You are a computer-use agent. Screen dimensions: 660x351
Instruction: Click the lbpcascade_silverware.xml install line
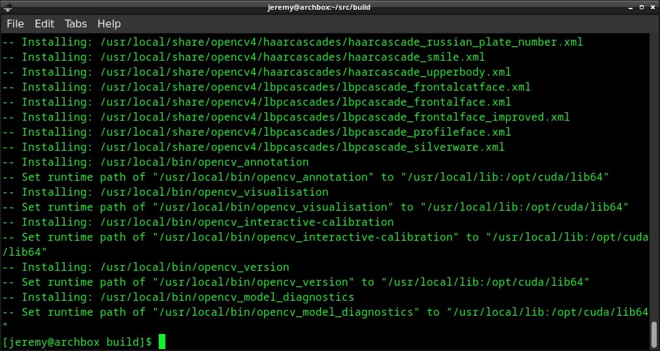click(254, 147)
